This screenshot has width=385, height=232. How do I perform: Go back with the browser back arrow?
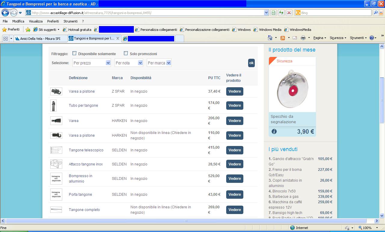click(x=5, y=13)
